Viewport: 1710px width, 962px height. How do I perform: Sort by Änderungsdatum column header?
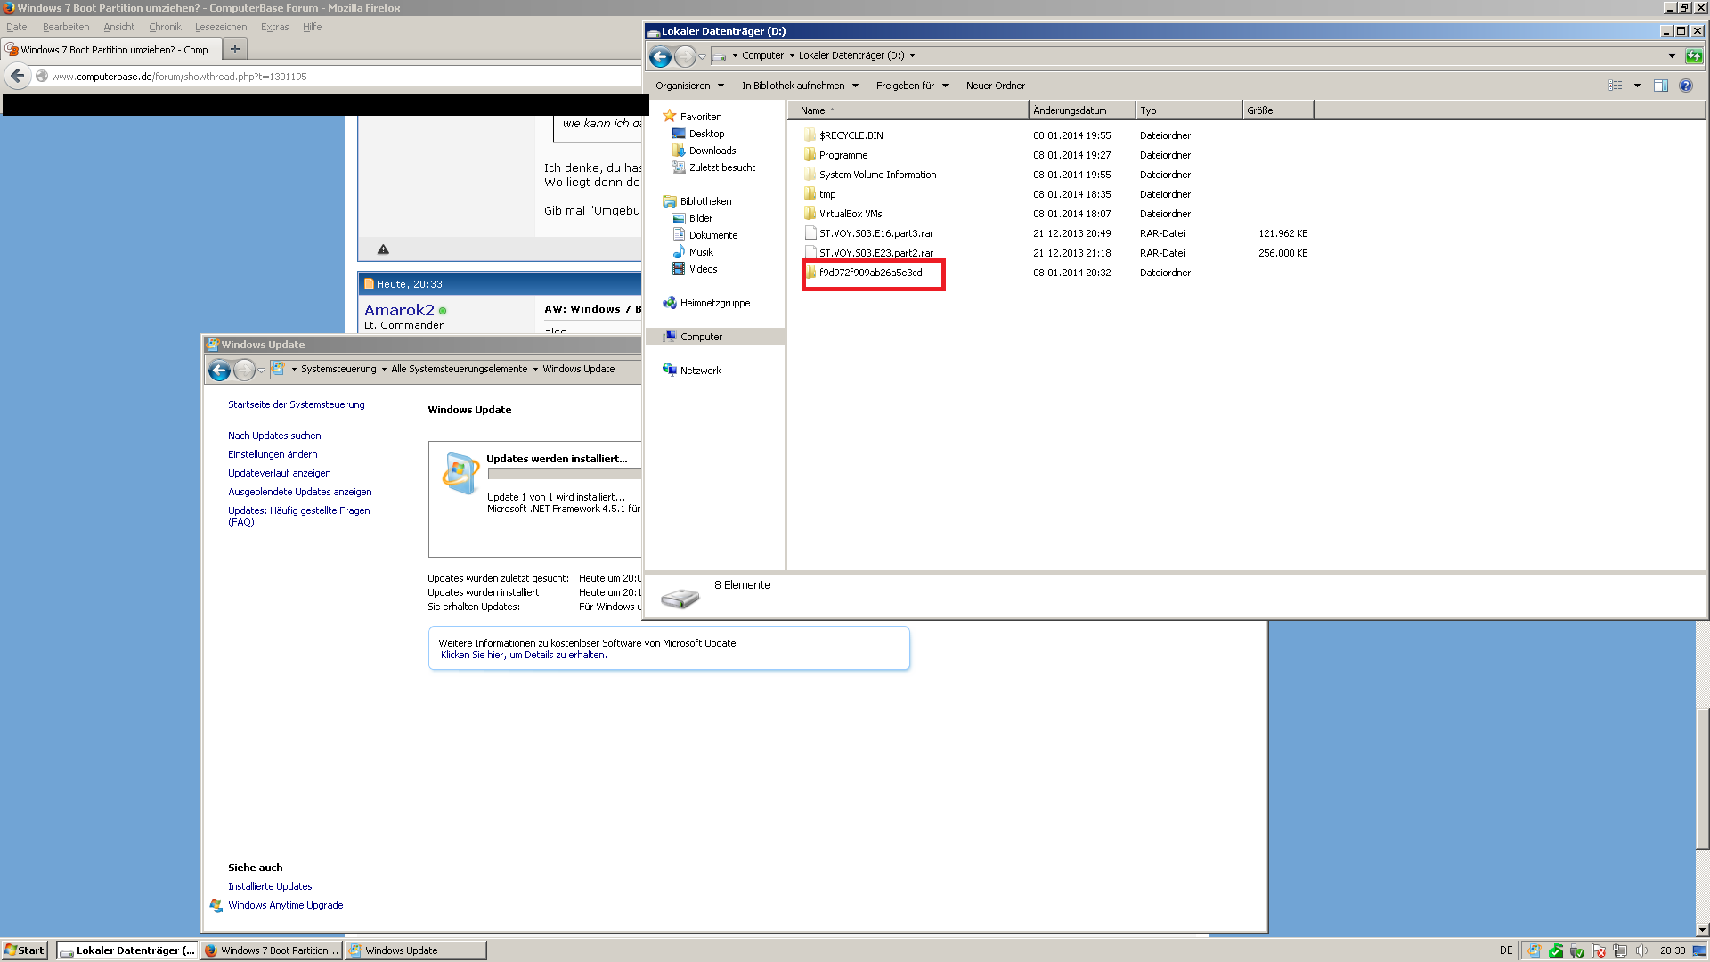(1082, 110)
